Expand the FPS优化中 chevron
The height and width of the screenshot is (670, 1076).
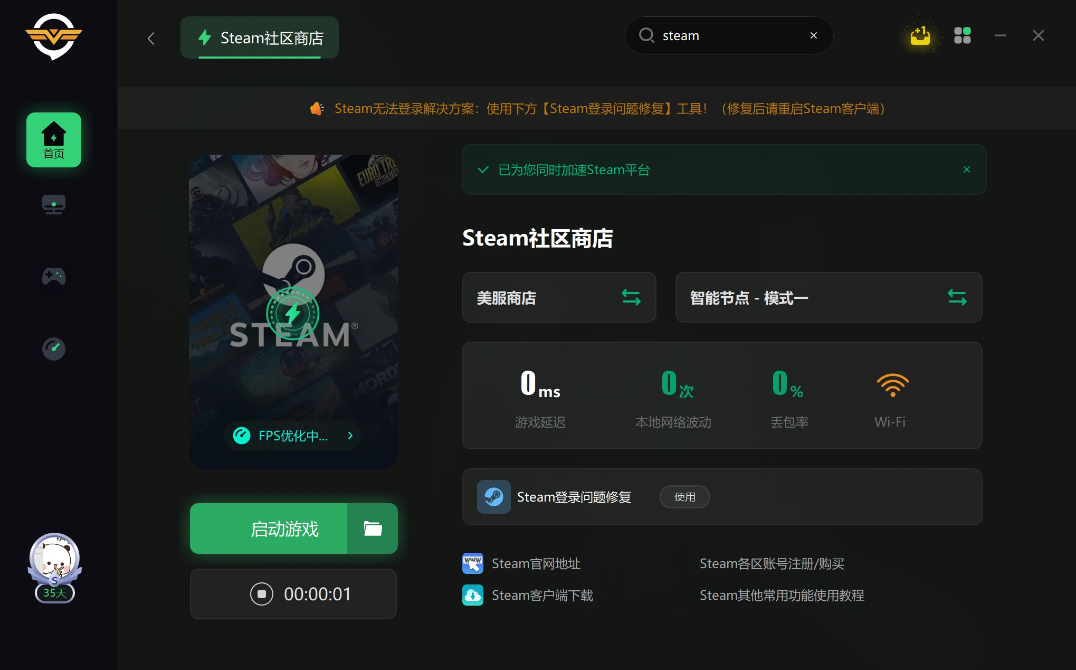(350, 436)
